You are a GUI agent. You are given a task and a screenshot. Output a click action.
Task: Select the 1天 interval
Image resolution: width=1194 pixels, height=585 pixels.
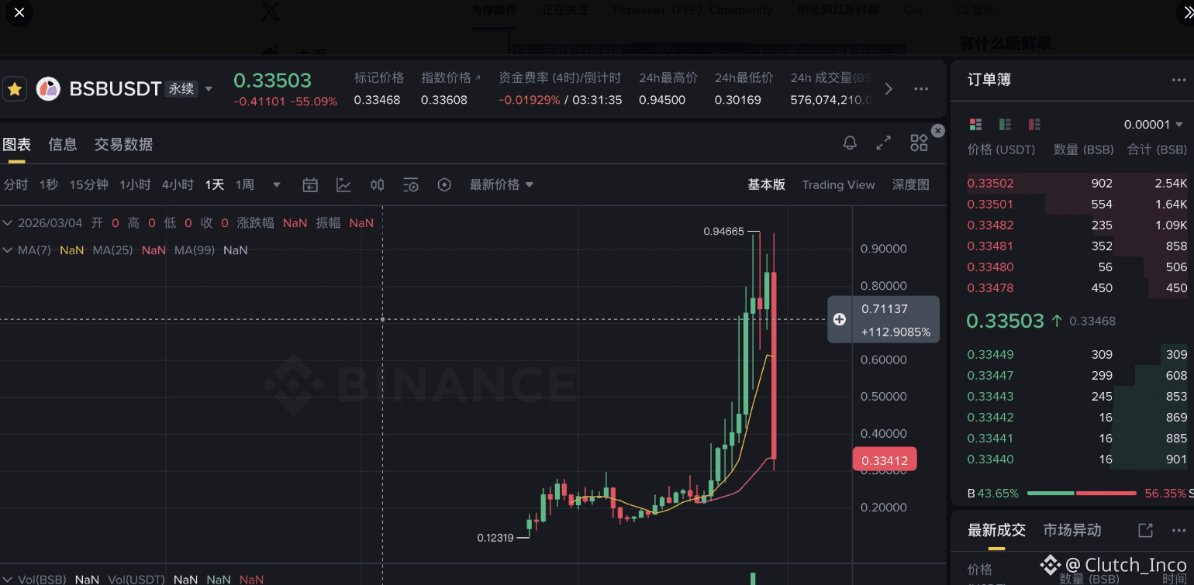point(215,184)
